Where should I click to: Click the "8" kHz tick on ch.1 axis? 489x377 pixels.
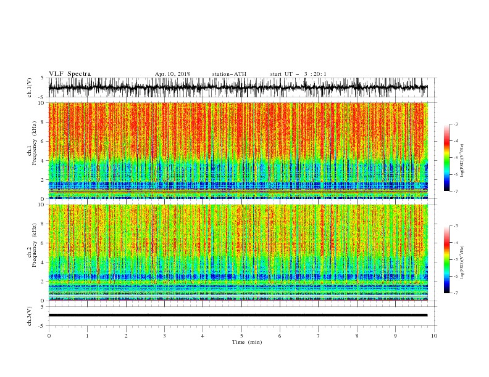[43, 122]
